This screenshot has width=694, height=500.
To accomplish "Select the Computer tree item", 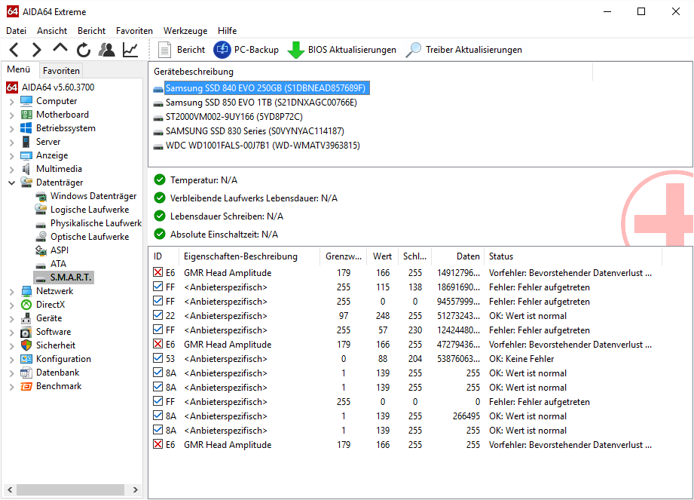I will tap(57, 101).
